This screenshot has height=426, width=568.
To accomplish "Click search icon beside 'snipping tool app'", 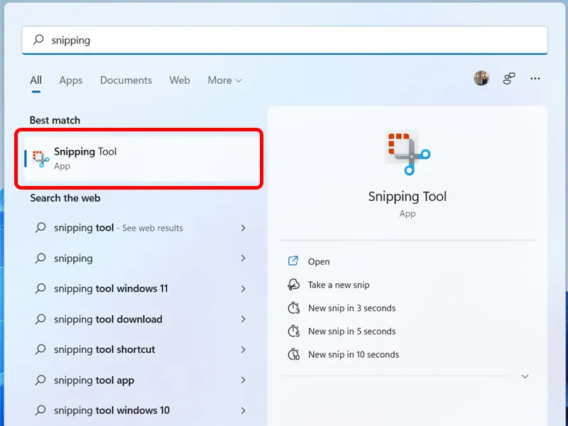I will pos(40,380).
